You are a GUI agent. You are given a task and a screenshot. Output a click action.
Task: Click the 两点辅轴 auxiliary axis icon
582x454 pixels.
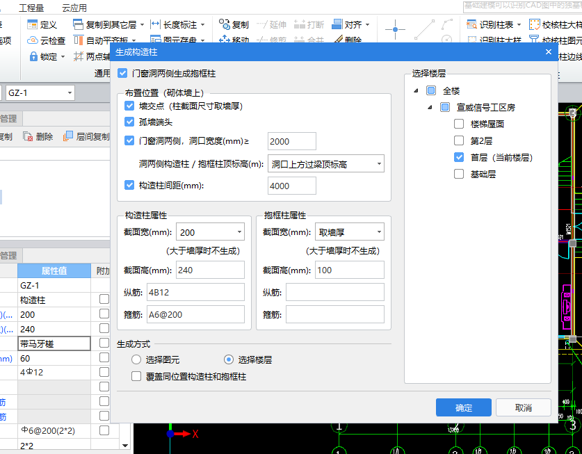79,56
